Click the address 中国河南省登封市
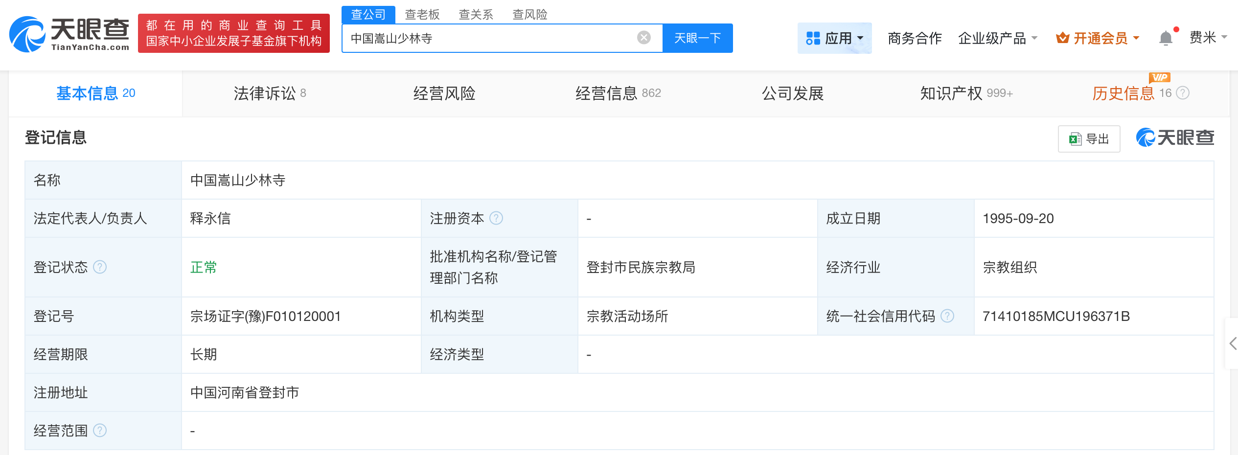This screenshot has width=1238, height=455. [x=245, y=392]
